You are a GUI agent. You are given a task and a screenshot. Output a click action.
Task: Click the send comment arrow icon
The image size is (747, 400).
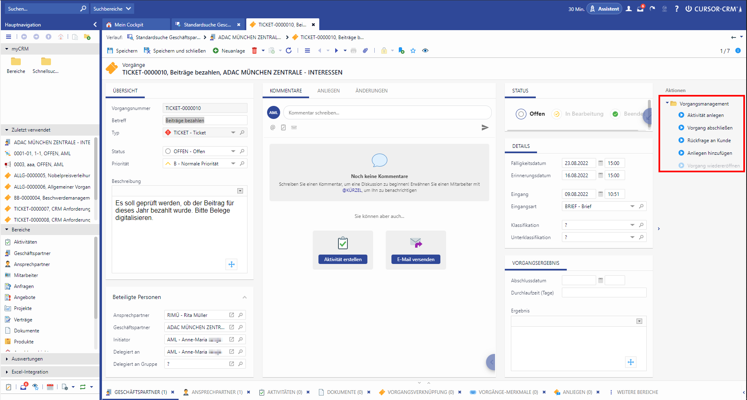click(485, 127)
